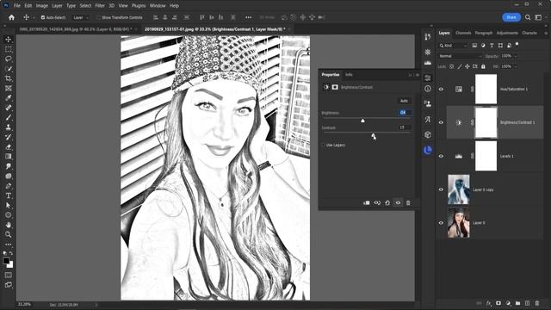Image resolution: width=551 pixels, height=310 pixels.
Task: Select the Brush tool
Action: click(x=9, y=118)
